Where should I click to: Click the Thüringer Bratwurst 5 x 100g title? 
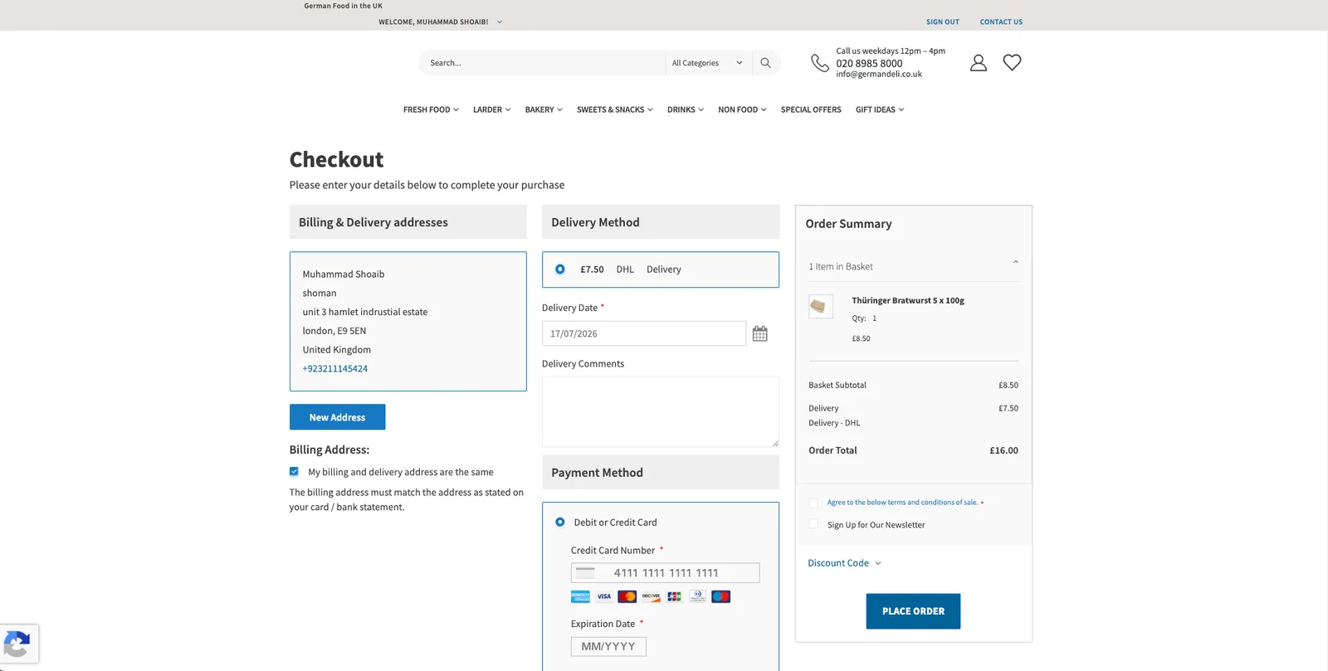click(x=908, y=300)
